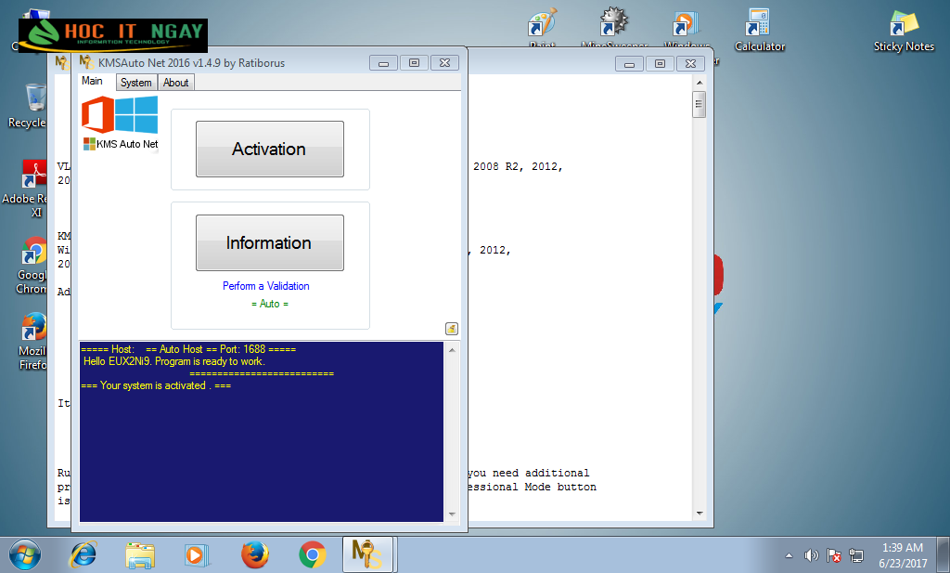Open the Action Center flag icon
Screen dimensions: 950x573
coord(834,555)
